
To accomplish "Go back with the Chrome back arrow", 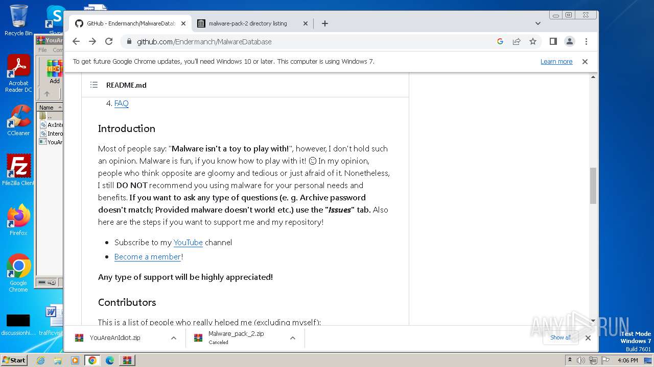I will pyautogui.click(x=76, y=41).
